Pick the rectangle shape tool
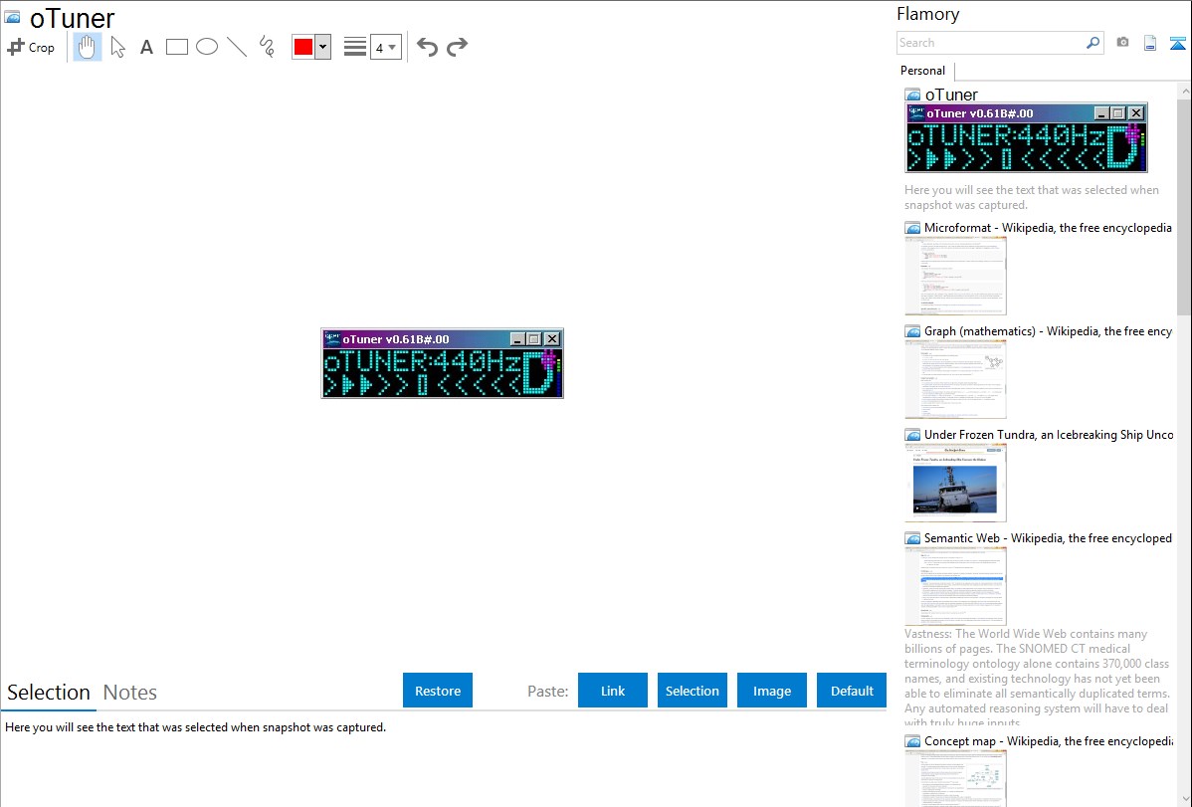 (x=177, y=47)
